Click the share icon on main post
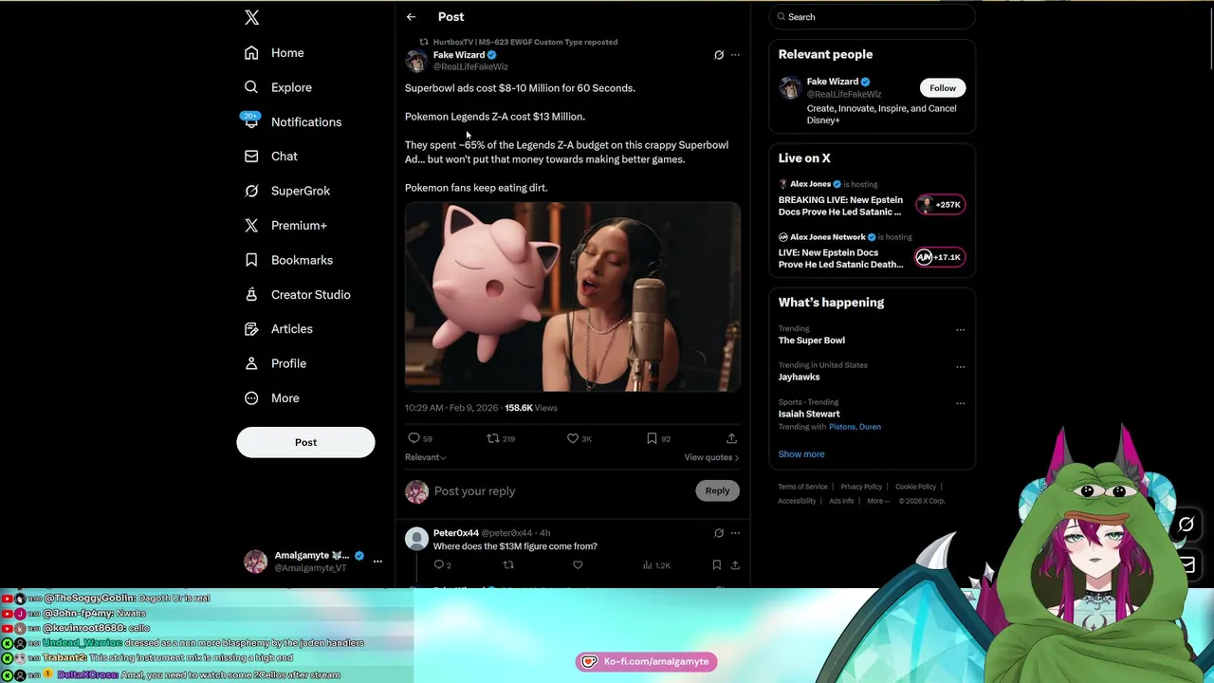1214x683 pixels. pos(731,438)
